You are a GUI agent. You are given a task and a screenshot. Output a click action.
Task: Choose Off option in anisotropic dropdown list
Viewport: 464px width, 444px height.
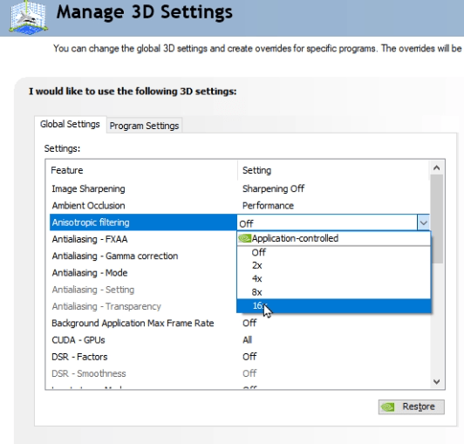coord(334,252)
